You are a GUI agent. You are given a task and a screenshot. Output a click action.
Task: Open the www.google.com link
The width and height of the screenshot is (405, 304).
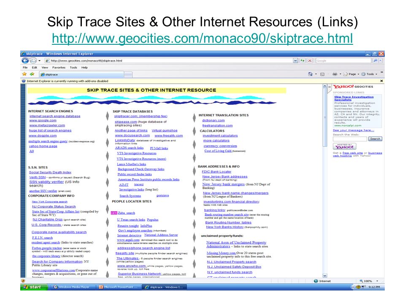43,120
